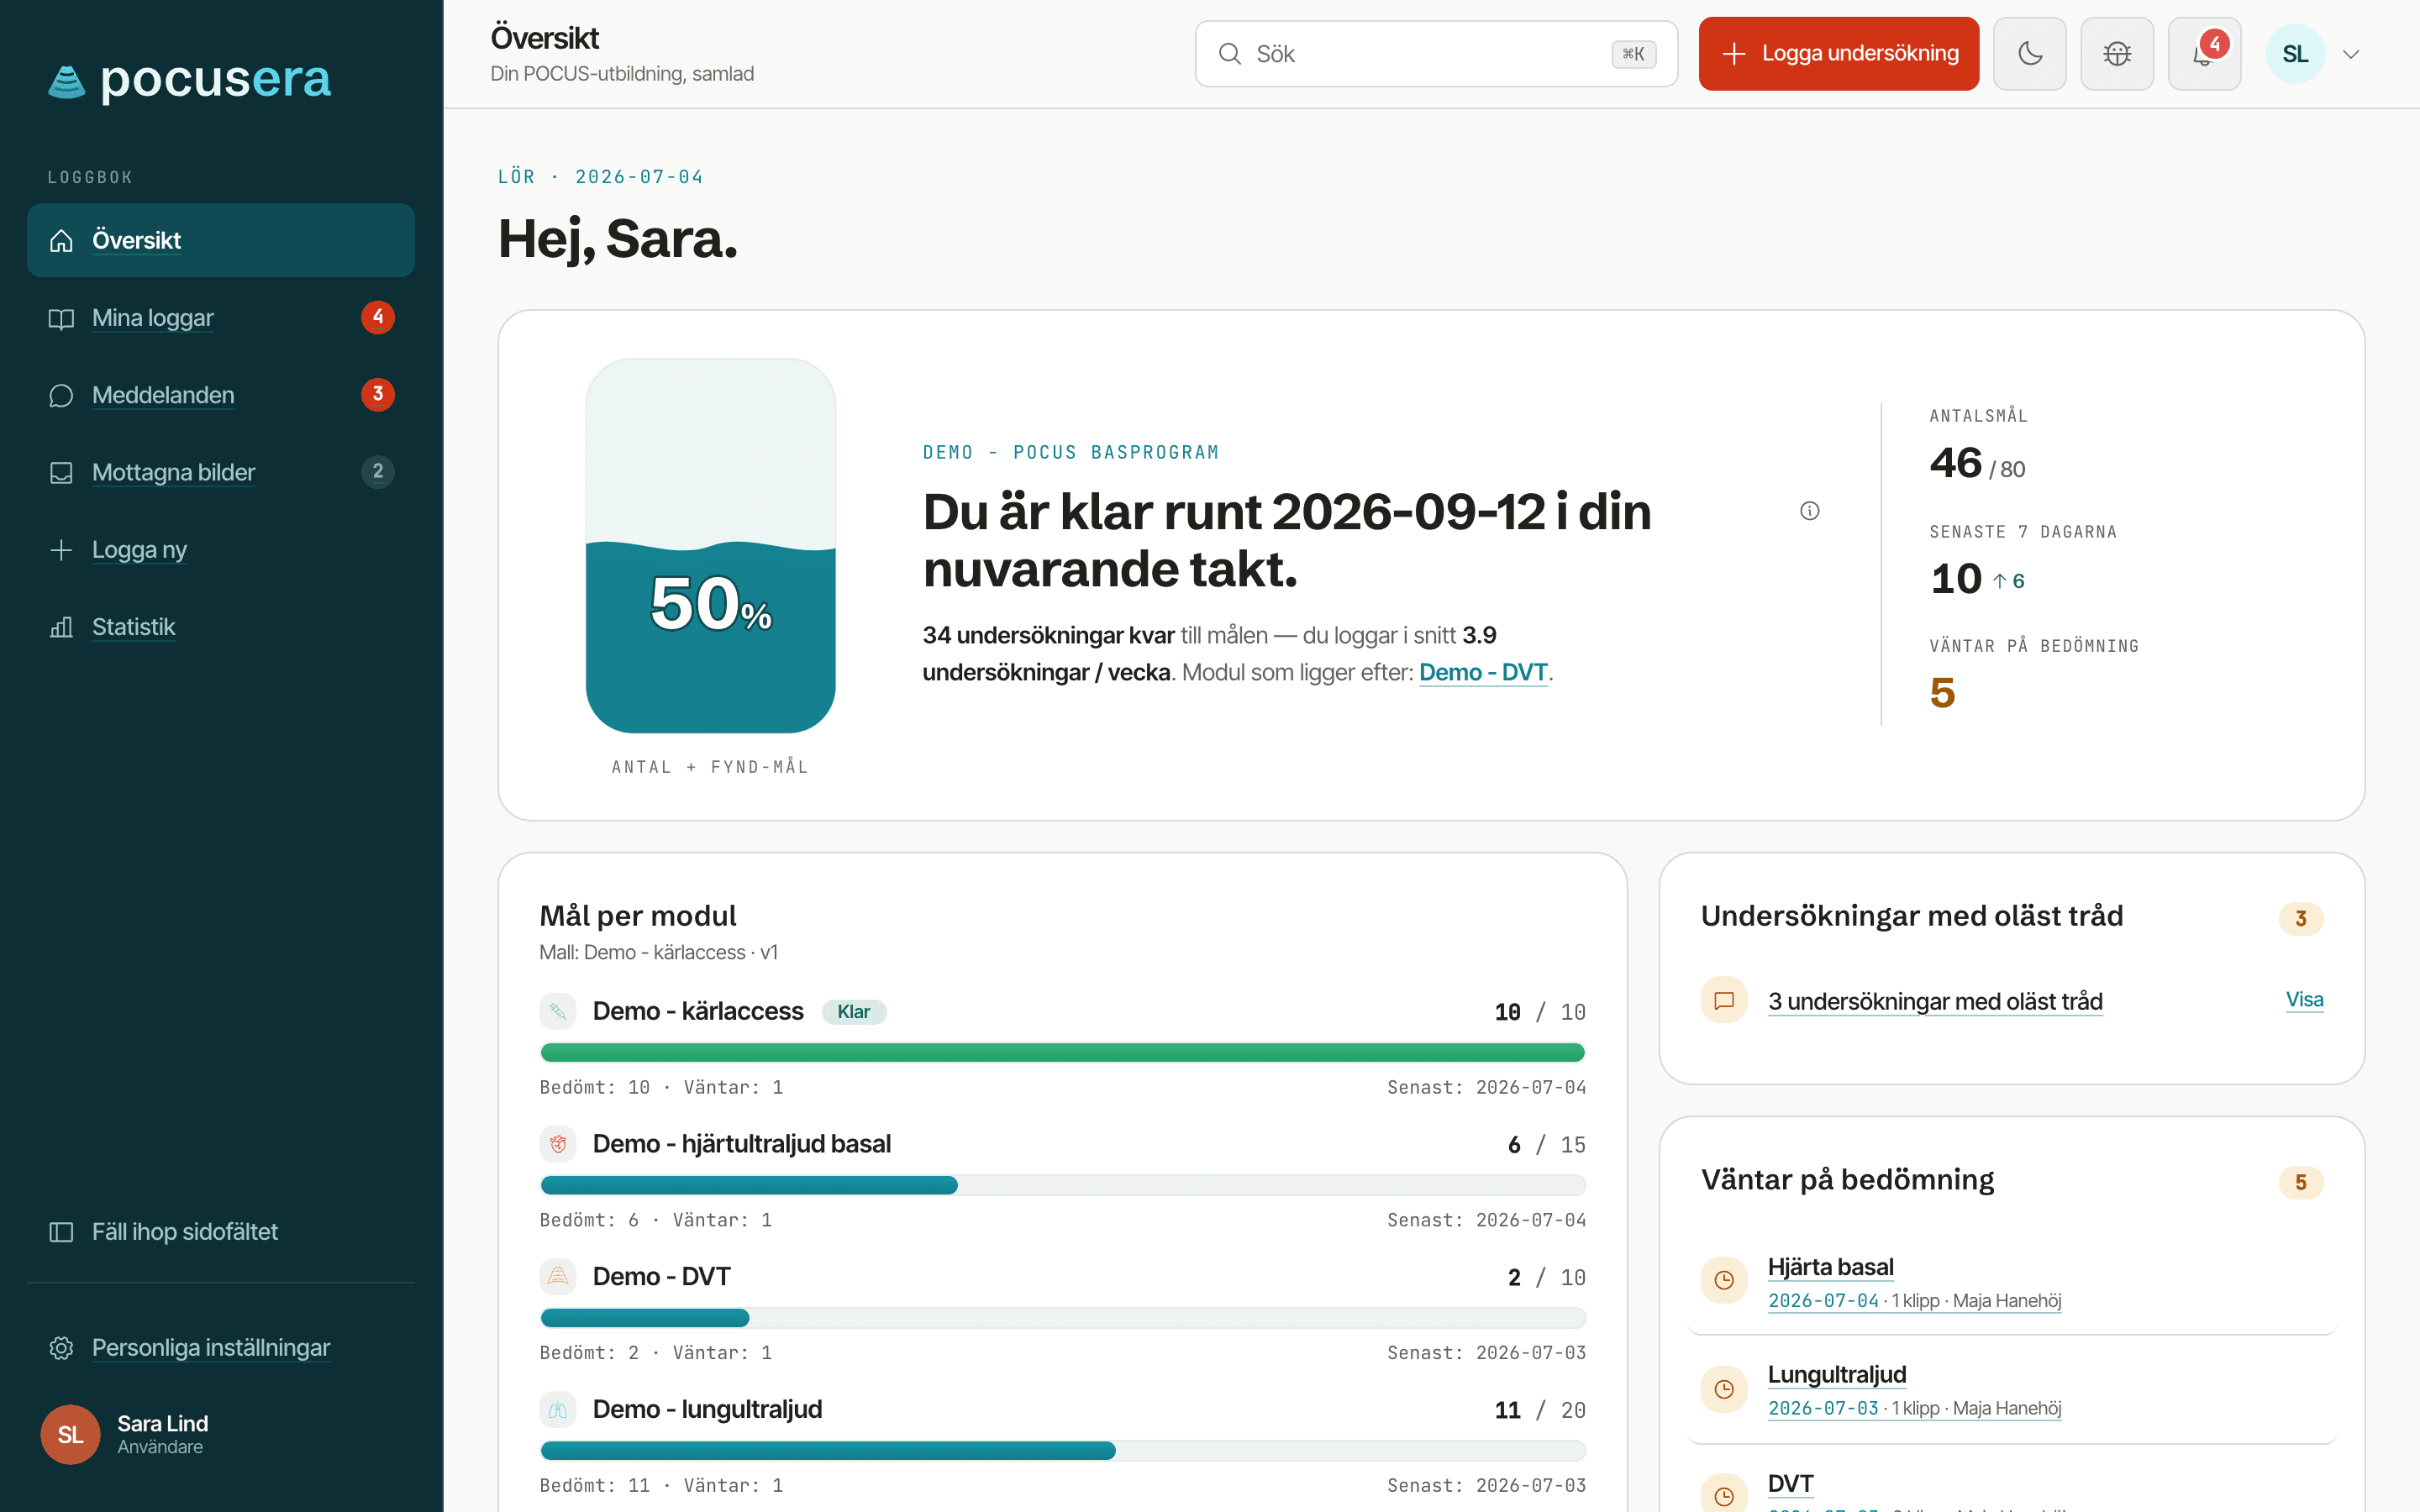Click the Demo - DVT progress bar
2420x1512 pixels.
click(1062, 1318)
